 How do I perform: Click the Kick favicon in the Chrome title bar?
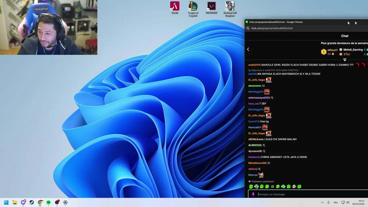[247, 22]
